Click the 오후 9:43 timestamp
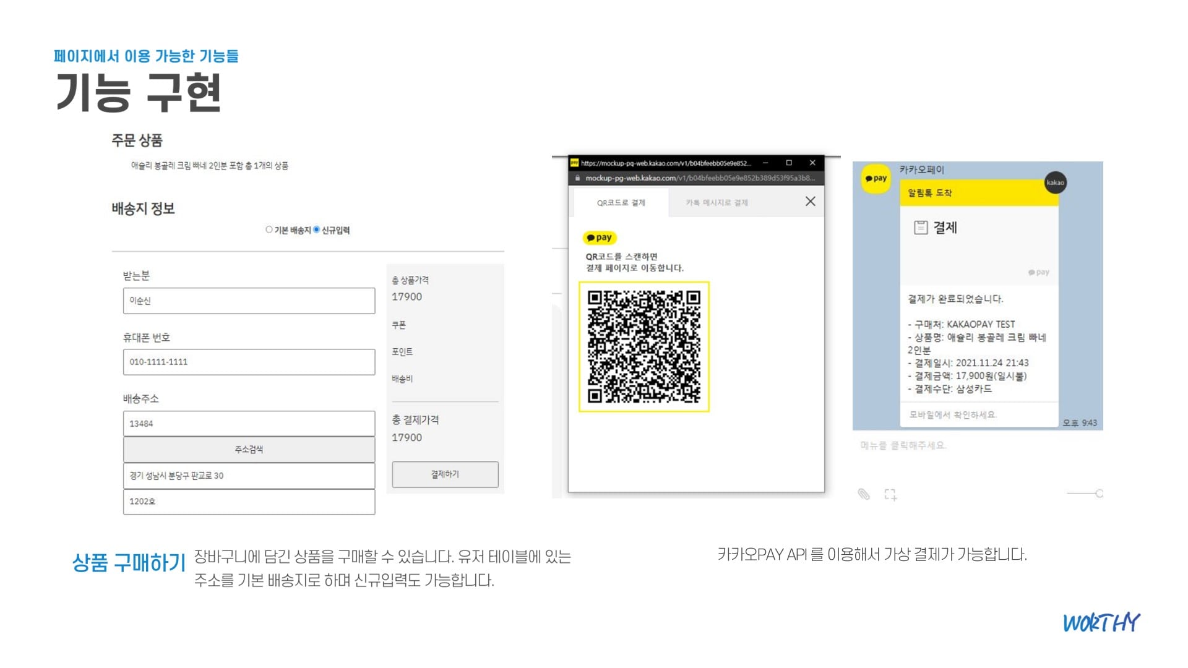Viewport: 1188px width, 668px height. (x=1080, y=423)
